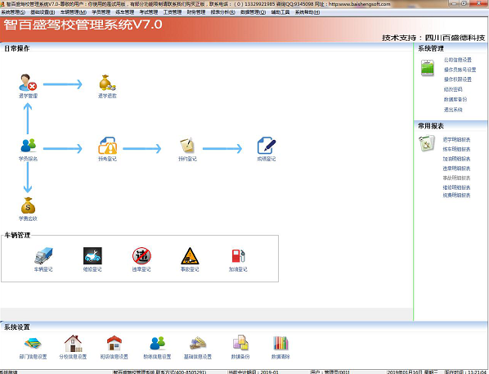489x374 pixels.
Task: Open the 加油明细报表 report link
Action: click(456, 159)
